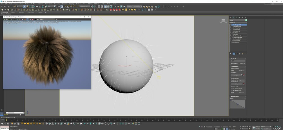Enable the Use Longest Strand checkbox
This screenshot has width=283, height=130.
click(231, 90)
